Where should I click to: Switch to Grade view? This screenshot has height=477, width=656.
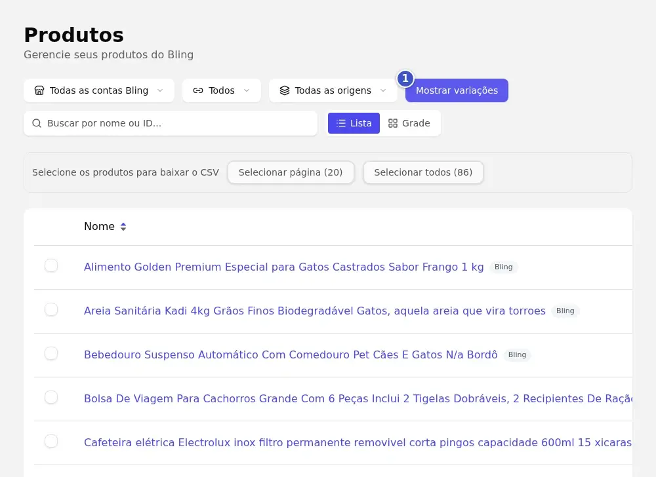coord(409,123)
